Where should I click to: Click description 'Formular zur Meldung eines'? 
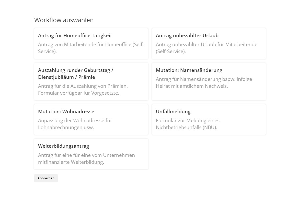coord(188,121)
